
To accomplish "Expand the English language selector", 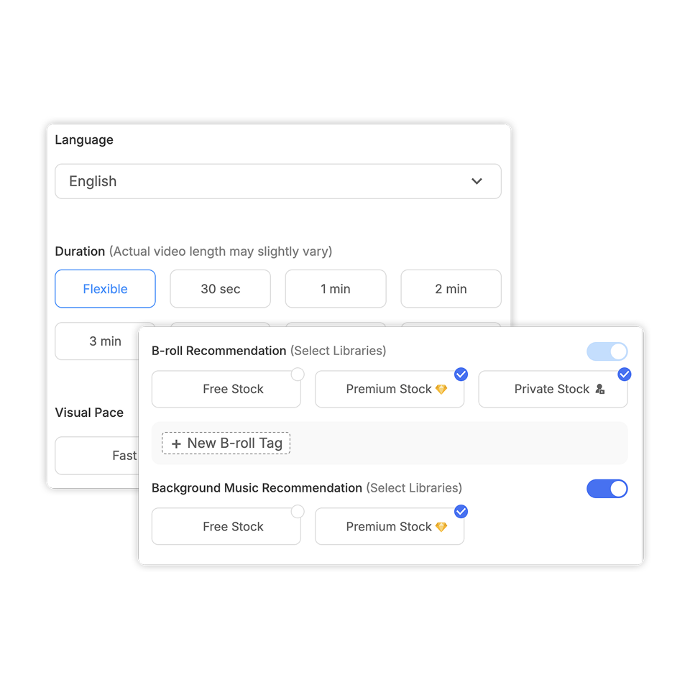I will pyautogui.click(x=278, y=181).
